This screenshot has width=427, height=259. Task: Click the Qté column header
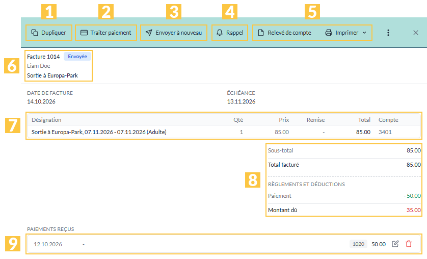pyautogui.click(x=238, y=120)
